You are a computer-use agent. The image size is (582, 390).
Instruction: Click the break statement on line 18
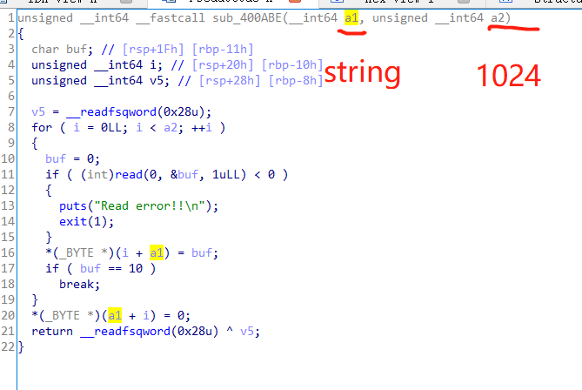coord(77,284)
